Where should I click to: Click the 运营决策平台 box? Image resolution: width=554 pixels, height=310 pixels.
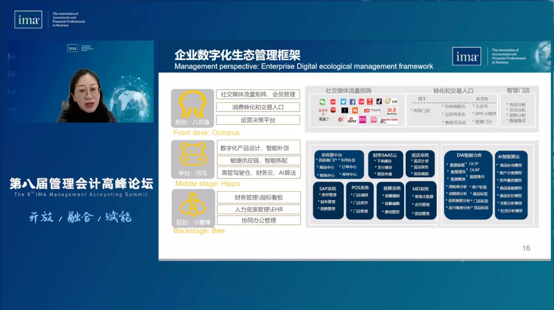tap(258, 120)
